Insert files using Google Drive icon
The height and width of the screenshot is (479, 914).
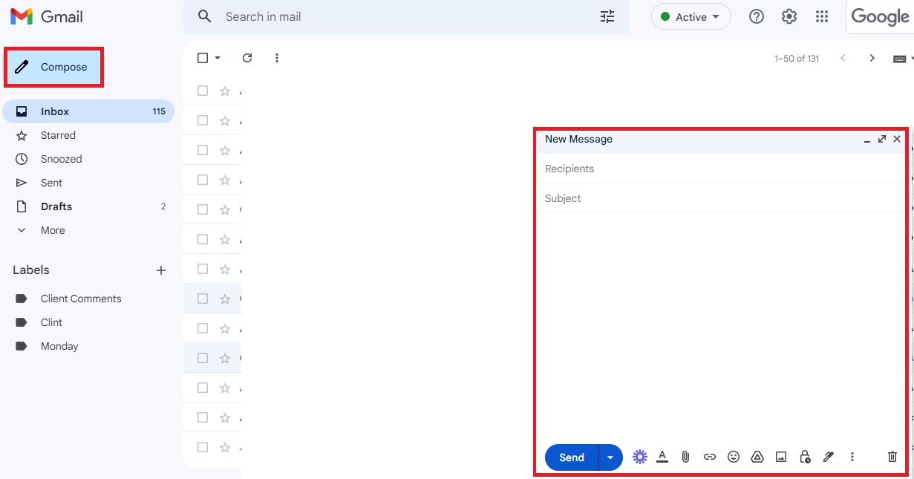pos(757,457)
